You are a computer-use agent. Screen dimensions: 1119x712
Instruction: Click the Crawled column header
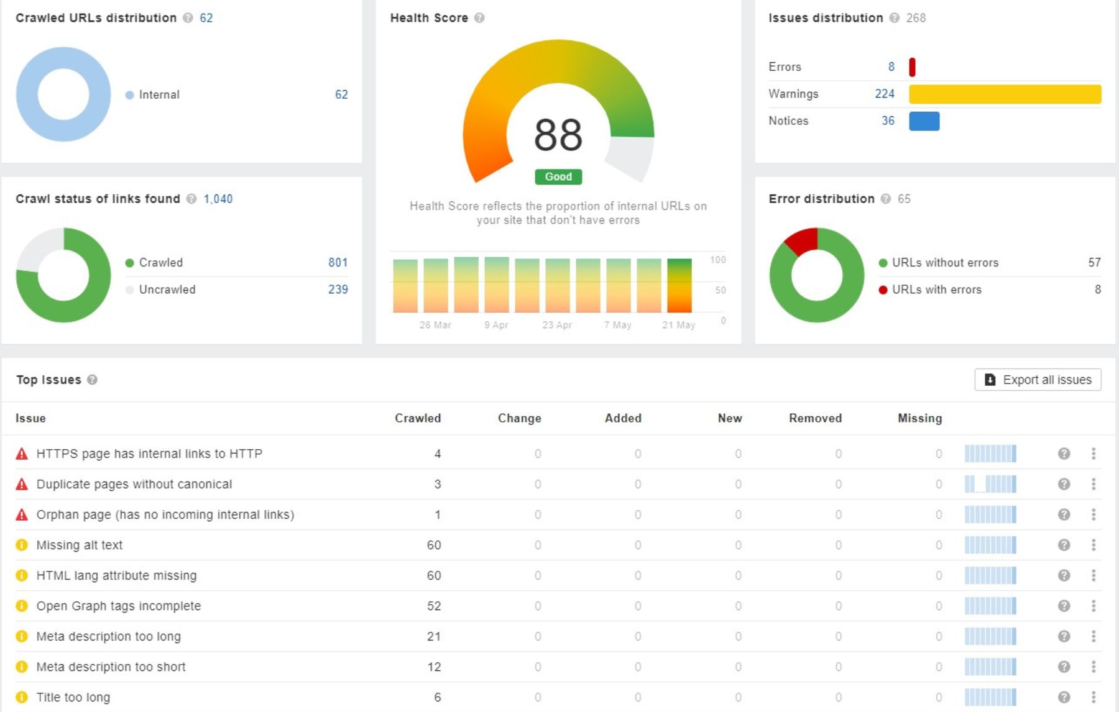pyautogui.click(x=418, y=418)
